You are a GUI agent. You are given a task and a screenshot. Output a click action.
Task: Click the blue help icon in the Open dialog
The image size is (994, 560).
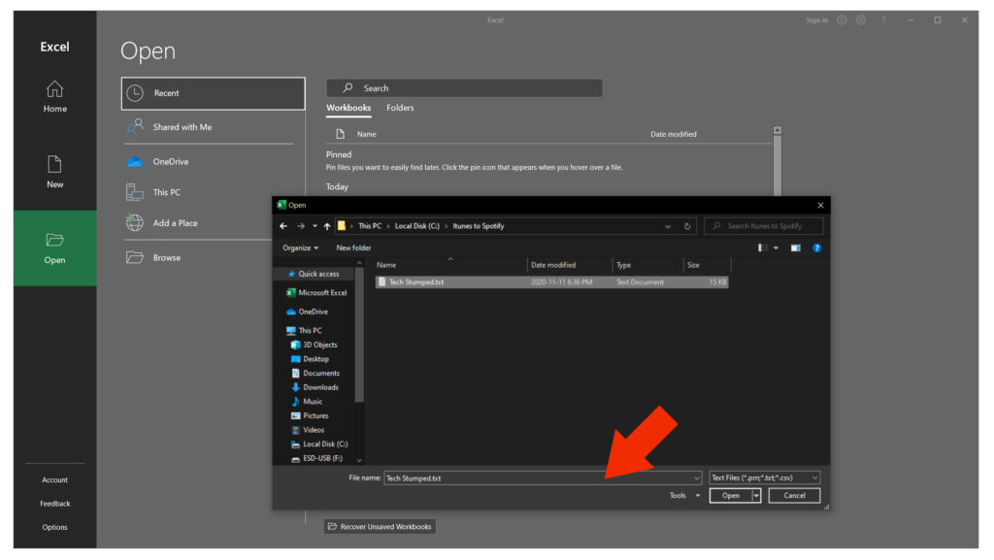coord(816,247)
